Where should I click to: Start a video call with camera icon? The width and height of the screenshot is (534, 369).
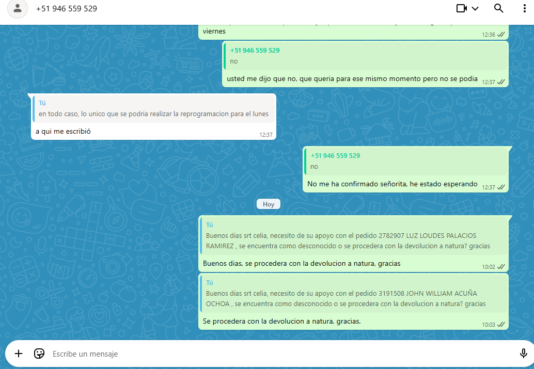(x=461, y=8)
